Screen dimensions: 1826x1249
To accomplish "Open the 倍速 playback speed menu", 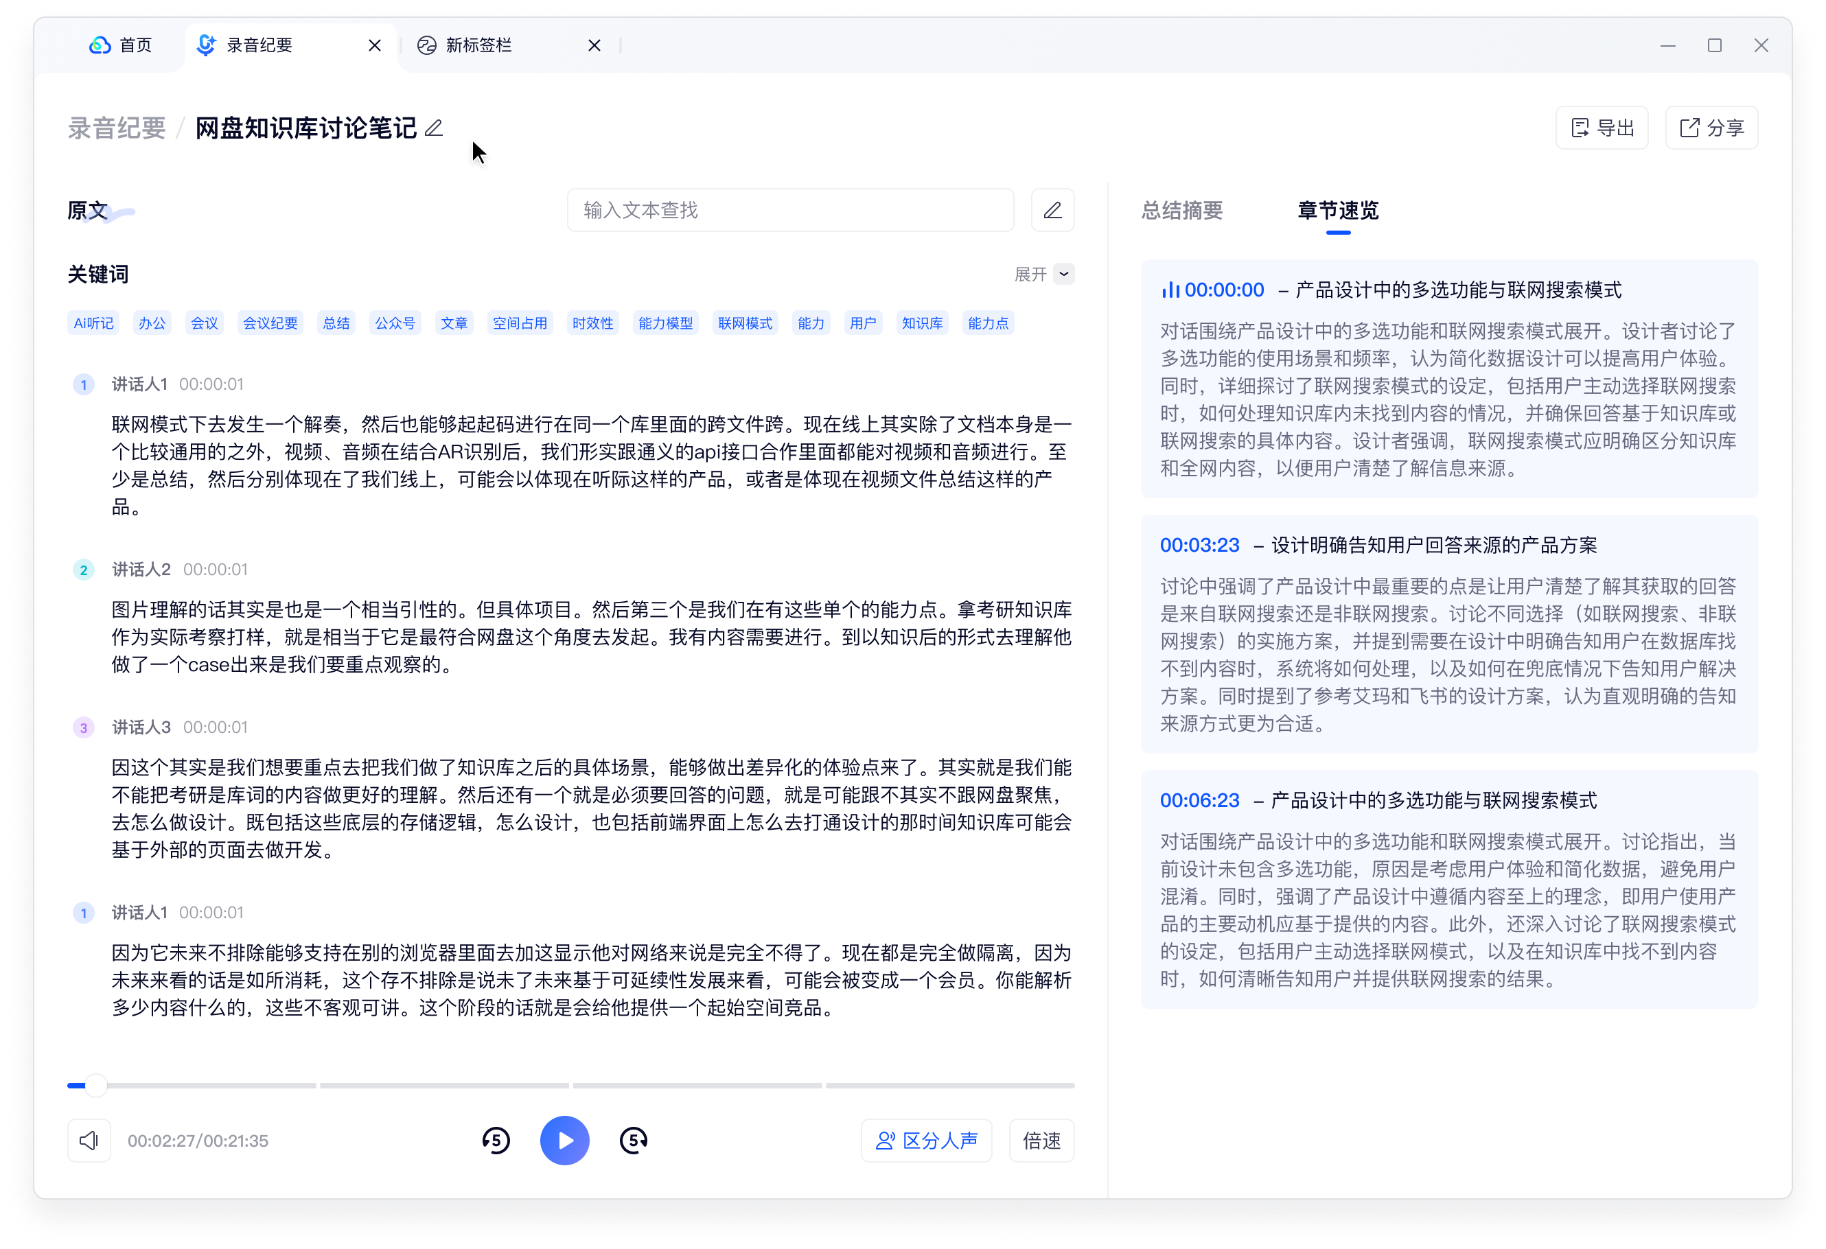I will click(x=1042, y=1141).
